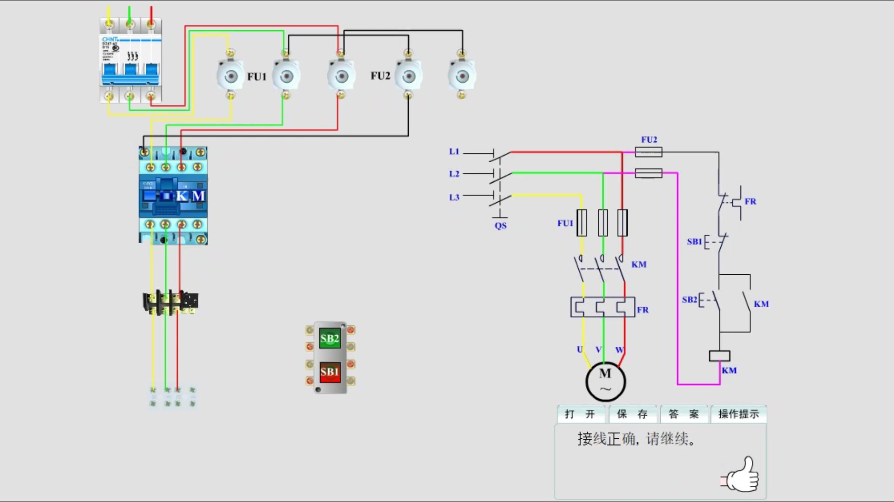
Task: Click KM lower main terminal with yellow wire
Action: (150, 225)
